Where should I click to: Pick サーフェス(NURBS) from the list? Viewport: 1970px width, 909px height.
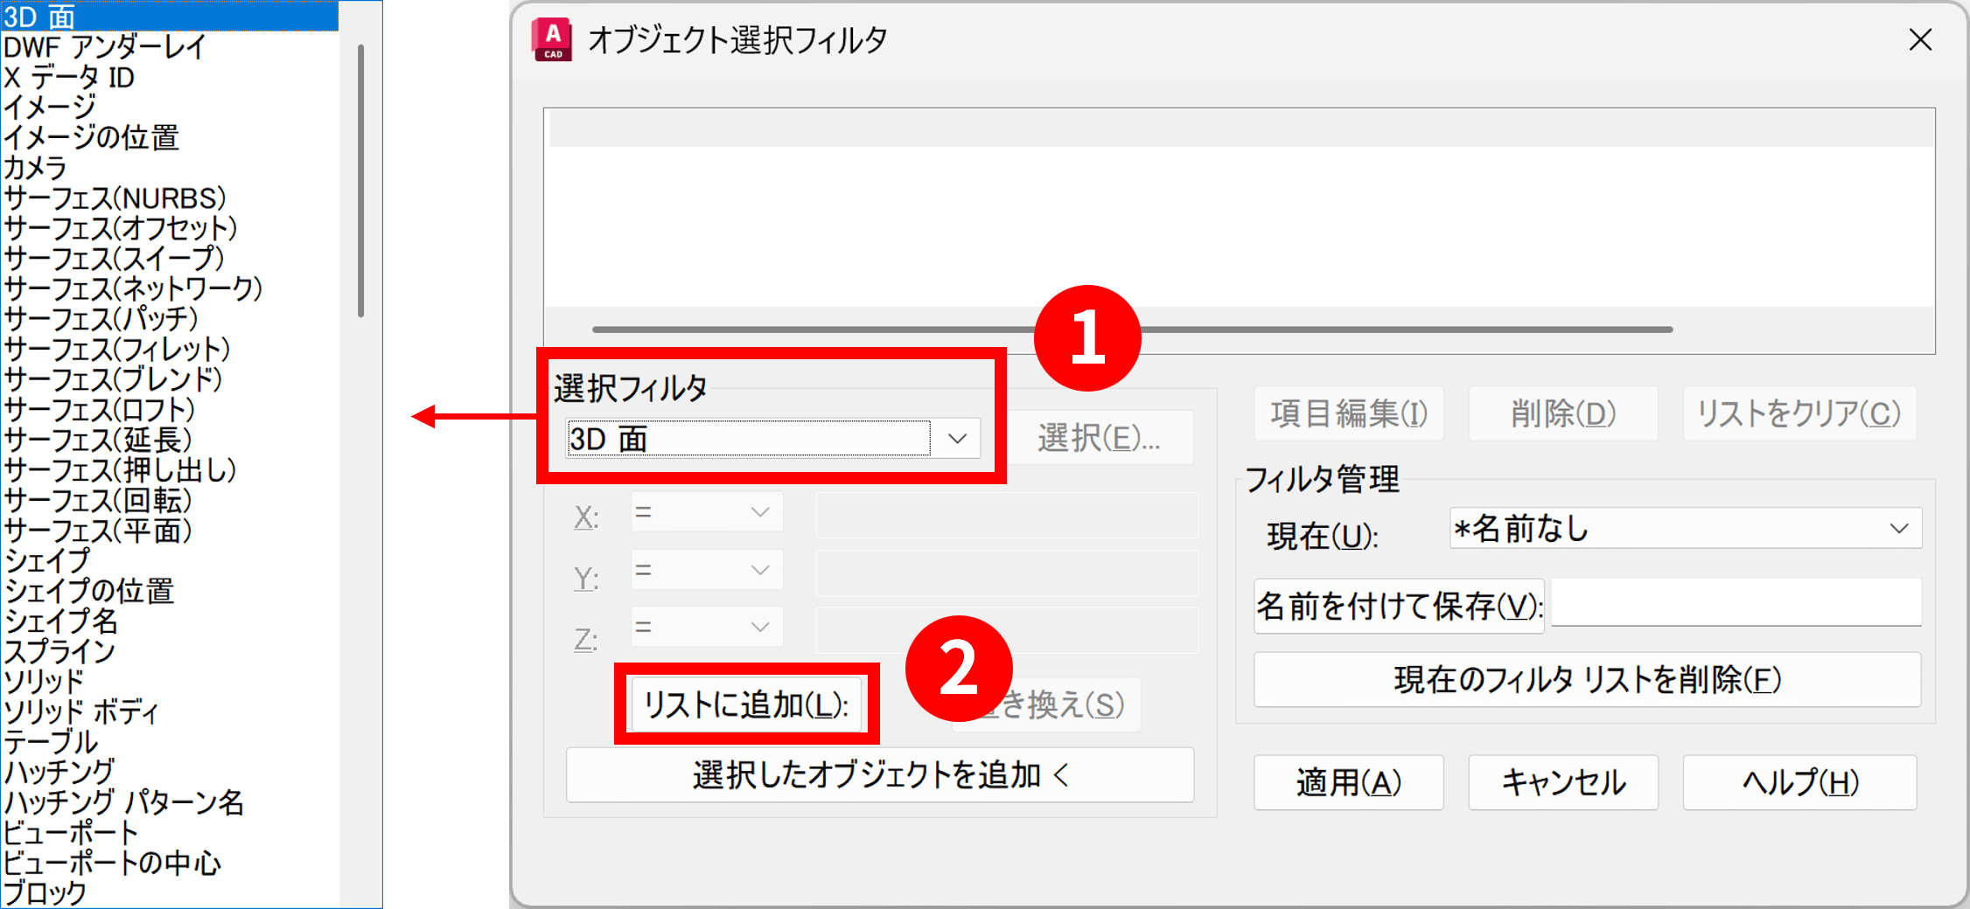[115, 198]
